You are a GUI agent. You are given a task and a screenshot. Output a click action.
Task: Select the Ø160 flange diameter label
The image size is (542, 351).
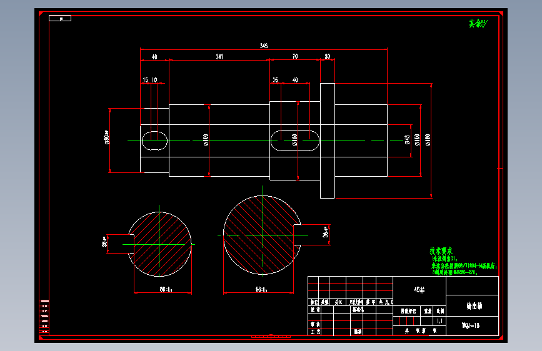428,139
